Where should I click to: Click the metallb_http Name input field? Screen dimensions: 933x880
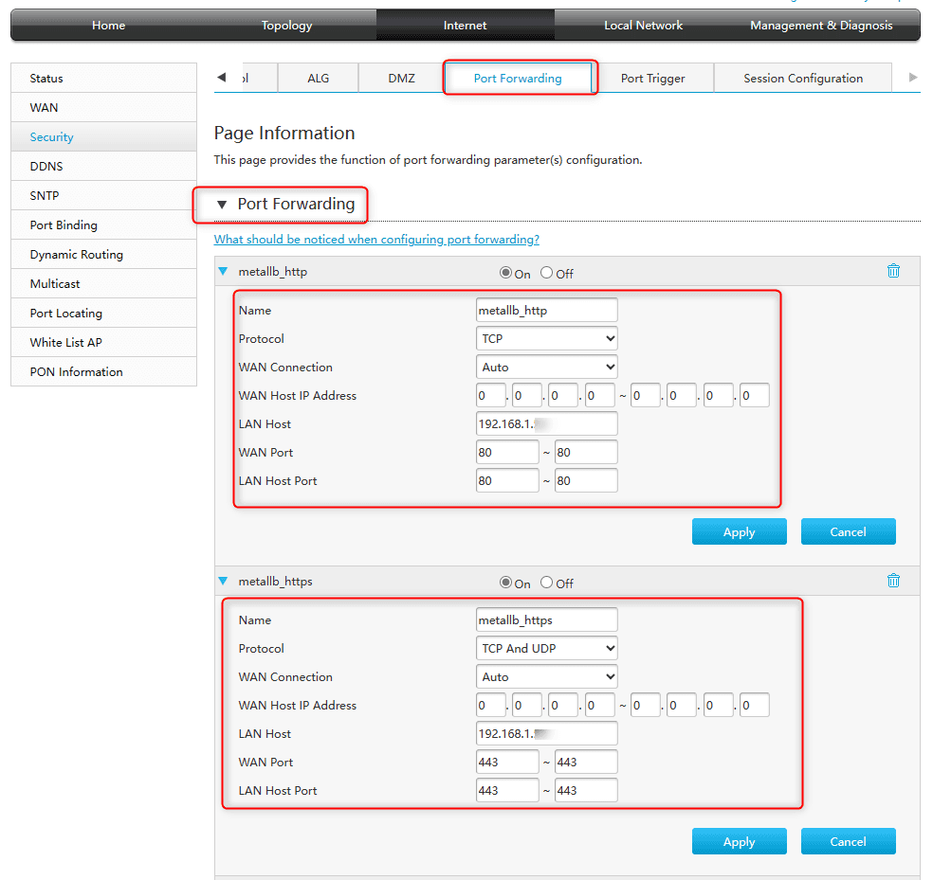[x=546, y=310]
